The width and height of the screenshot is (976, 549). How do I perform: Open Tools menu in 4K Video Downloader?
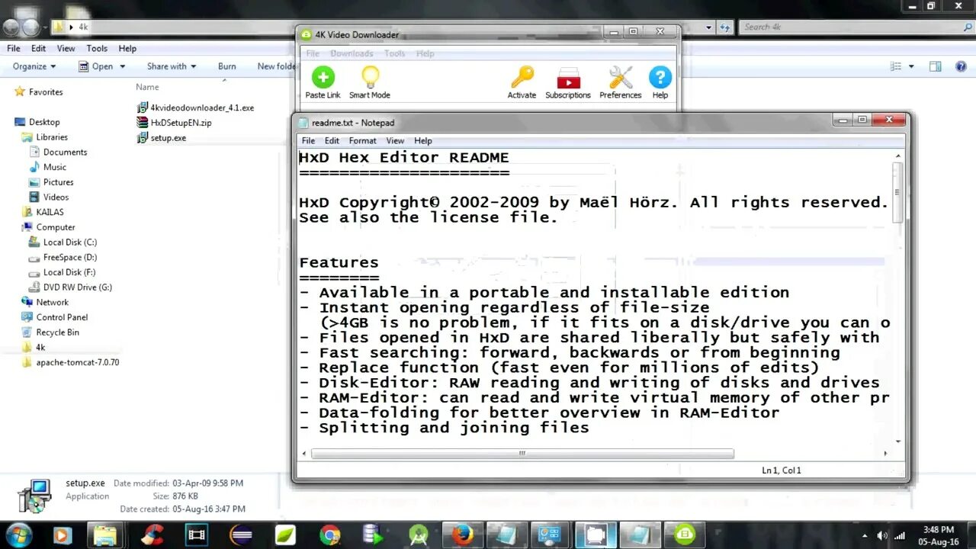pyautogui.click(x=394, y=53)
